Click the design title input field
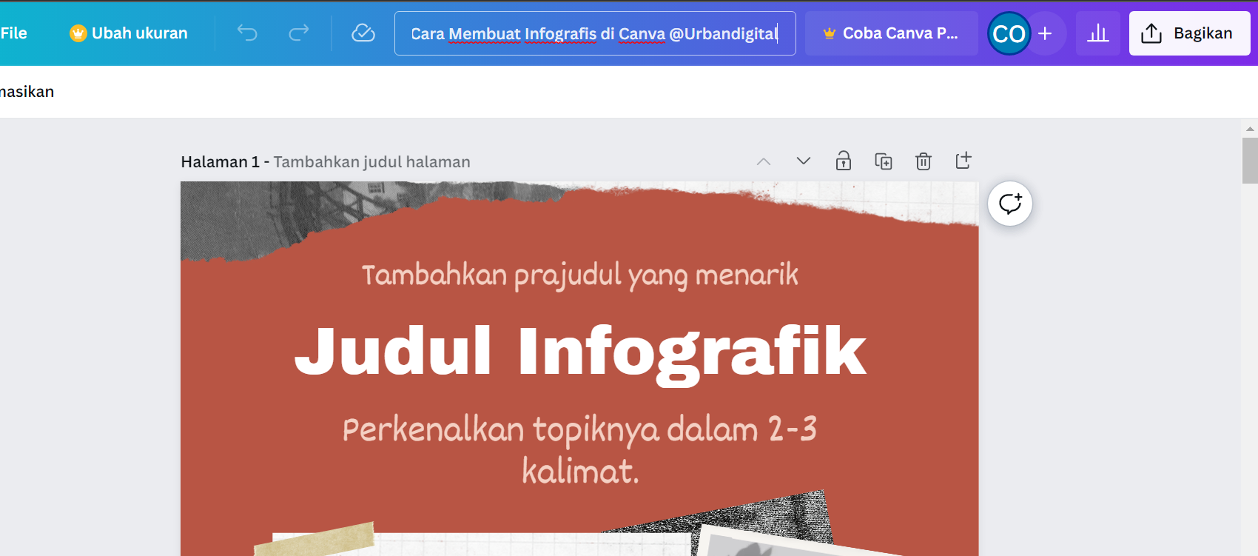The height and width of the screenshot is (556, 1258). (594, 33)
